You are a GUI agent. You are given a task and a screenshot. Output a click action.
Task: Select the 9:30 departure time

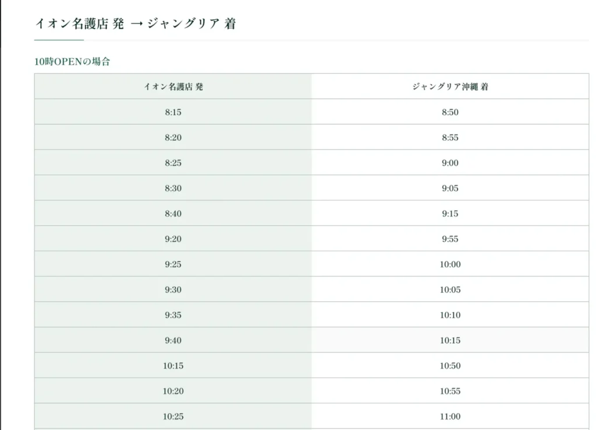pos(173,289)
